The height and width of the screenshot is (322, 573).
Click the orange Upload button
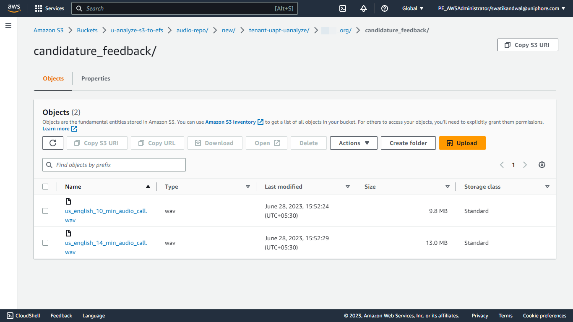[x=462, y=143]
